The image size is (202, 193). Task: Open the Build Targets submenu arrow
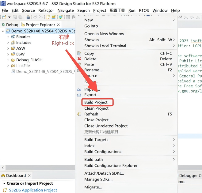pyautogui.click(x=174, y=139)
